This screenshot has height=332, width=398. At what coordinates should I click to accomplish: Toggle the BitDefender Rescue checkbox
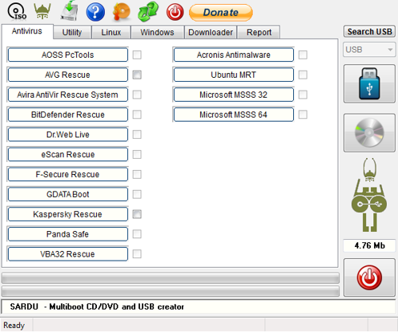[x=137, y=115]
